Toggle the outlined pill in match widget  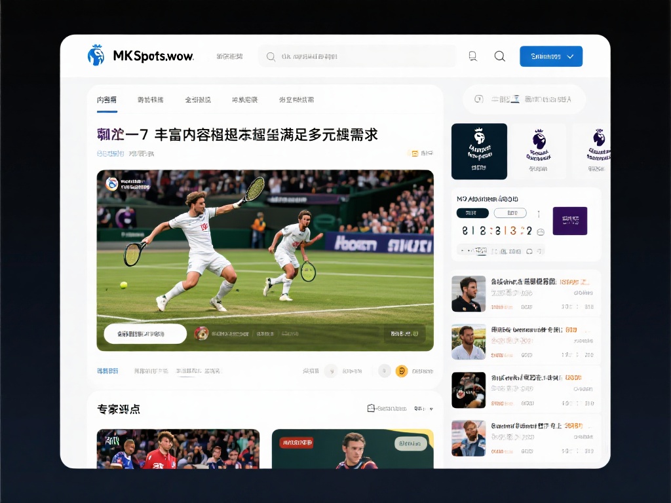coord(510,213)
